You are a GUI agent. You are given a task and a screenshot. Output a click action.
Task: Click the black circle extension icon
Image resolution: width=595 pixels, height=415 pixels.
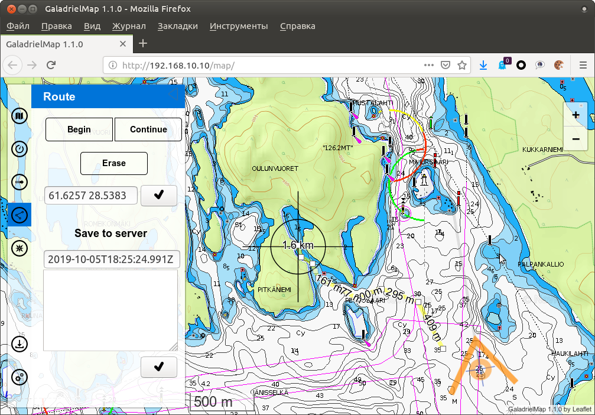pos(521,65)
